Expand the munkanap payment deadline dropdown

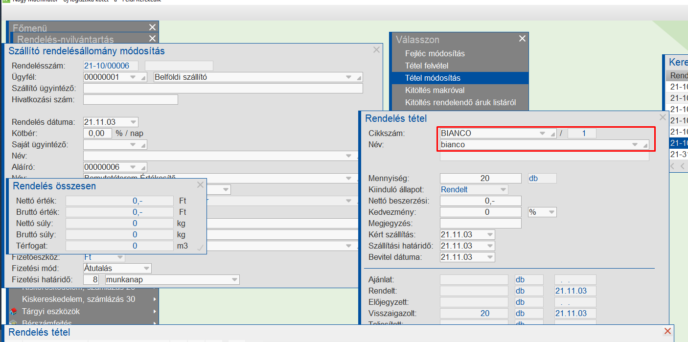(234, 280)
